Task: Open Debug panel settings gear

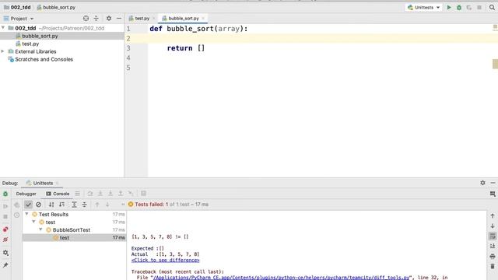Action: (482, 183)
